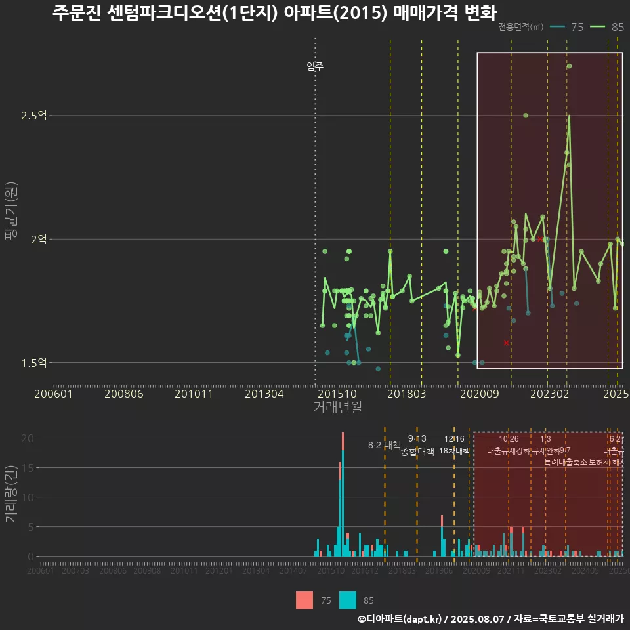
Task: Click 200703 on the volume chart axis
Action: tap(75, 570)
